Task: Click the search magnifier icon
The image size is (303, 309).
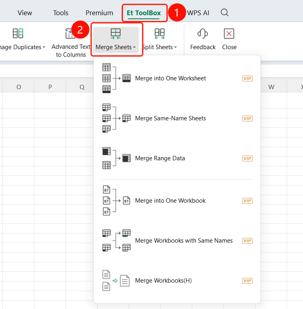Action: coord(225,13)
